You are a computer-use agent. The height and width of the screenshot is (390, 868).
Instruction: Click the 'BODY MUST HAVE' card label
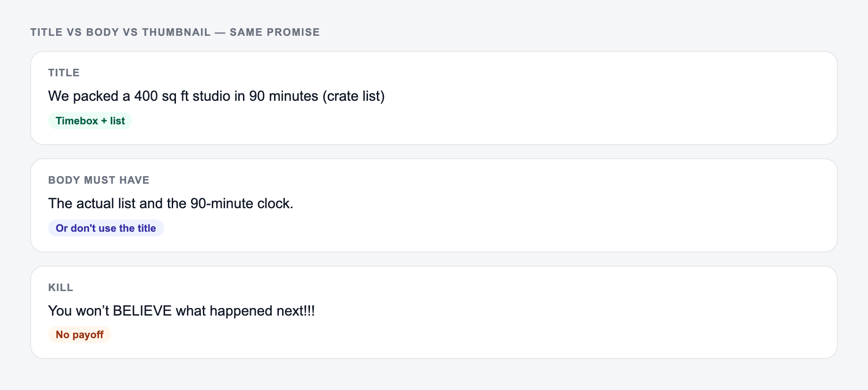coord(99,180)
